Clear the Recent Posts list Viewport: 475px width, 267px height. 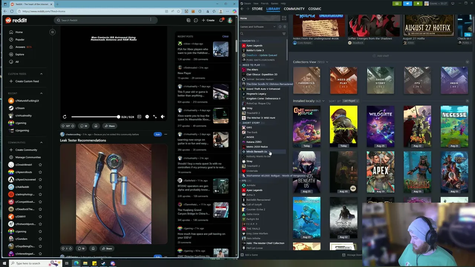click(225, 36)
